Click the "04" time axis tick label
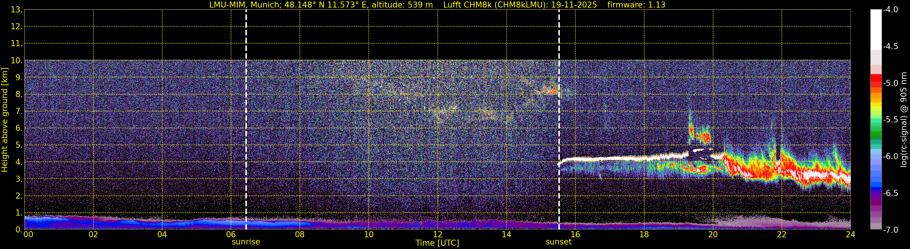This screenshot has height=249, width=910. coord(162,235)
